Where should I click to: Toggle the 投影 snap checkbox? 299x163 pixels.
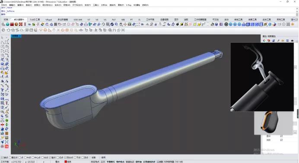[x=90, y=157]
